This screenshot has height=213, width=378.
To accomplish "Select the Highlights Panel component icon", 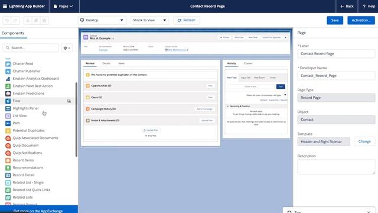I will pos(8,108).
